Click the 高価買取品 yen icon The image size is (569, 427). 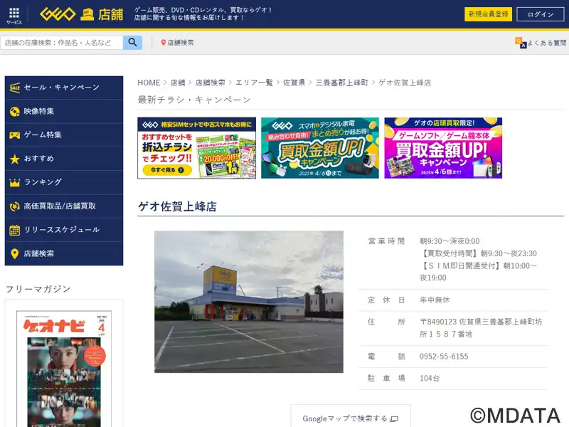14,206
